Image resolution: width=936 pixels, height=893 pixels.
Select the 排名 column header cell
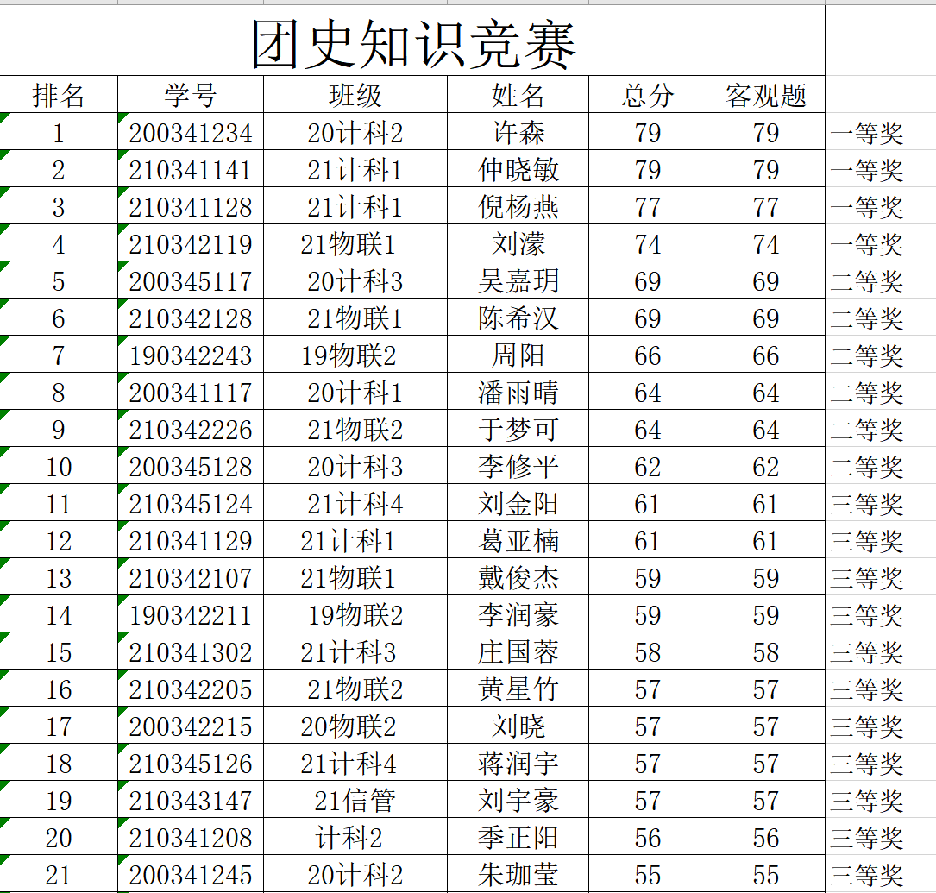pyautogui.click(x=59, y=95)
